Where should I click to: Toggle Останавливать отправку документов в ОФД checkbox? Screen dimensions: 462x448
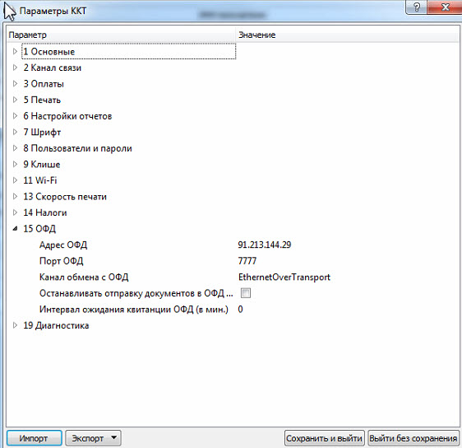(x=246, y=293)
